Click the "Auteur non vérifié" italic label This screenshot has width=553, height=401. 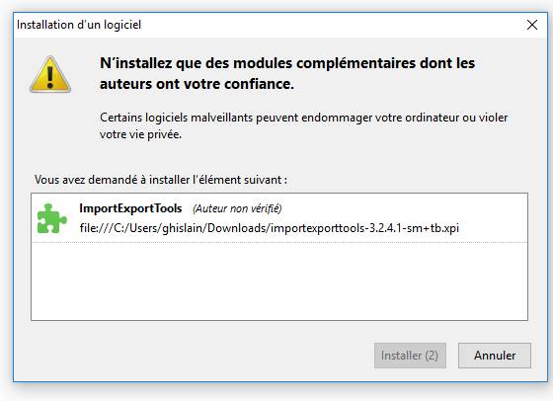click(x=237, y=208)
